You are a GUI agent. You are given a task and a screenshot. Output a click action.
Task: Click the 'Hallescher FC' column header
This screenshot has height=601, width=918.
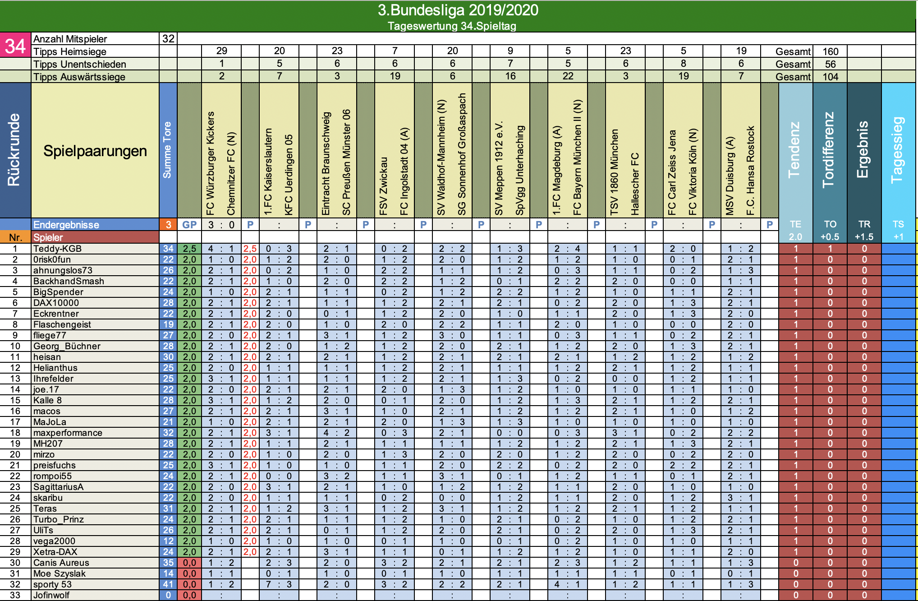(635, 184)
